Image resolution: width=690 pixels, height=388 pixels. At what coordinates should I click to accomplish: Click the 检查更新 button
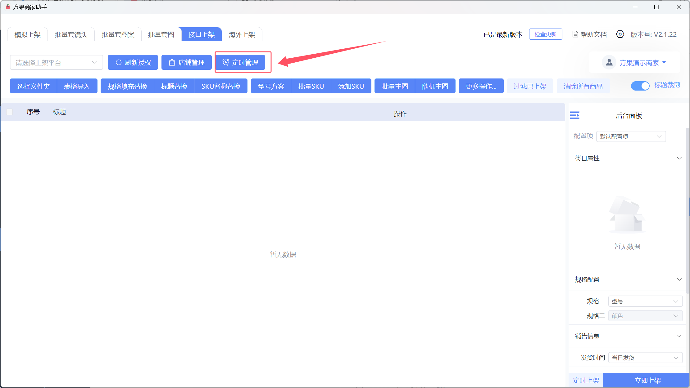point(545,34)
